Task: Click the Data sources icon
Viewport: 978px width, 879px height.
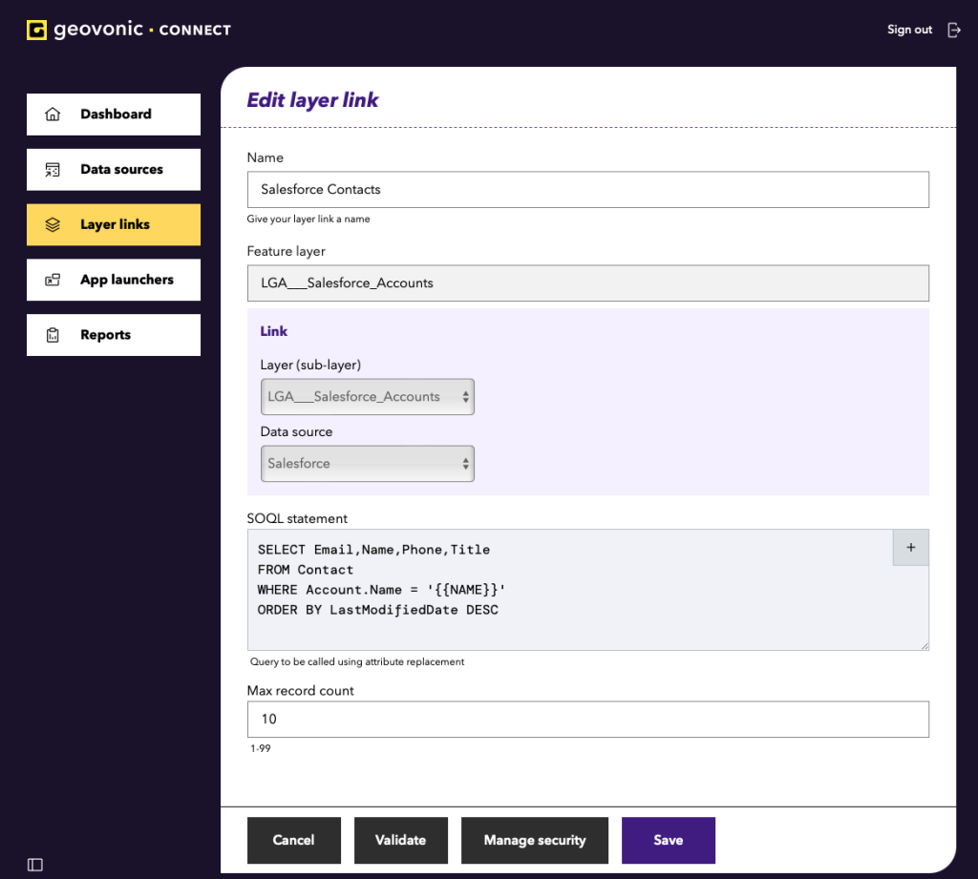Action: 53,170
